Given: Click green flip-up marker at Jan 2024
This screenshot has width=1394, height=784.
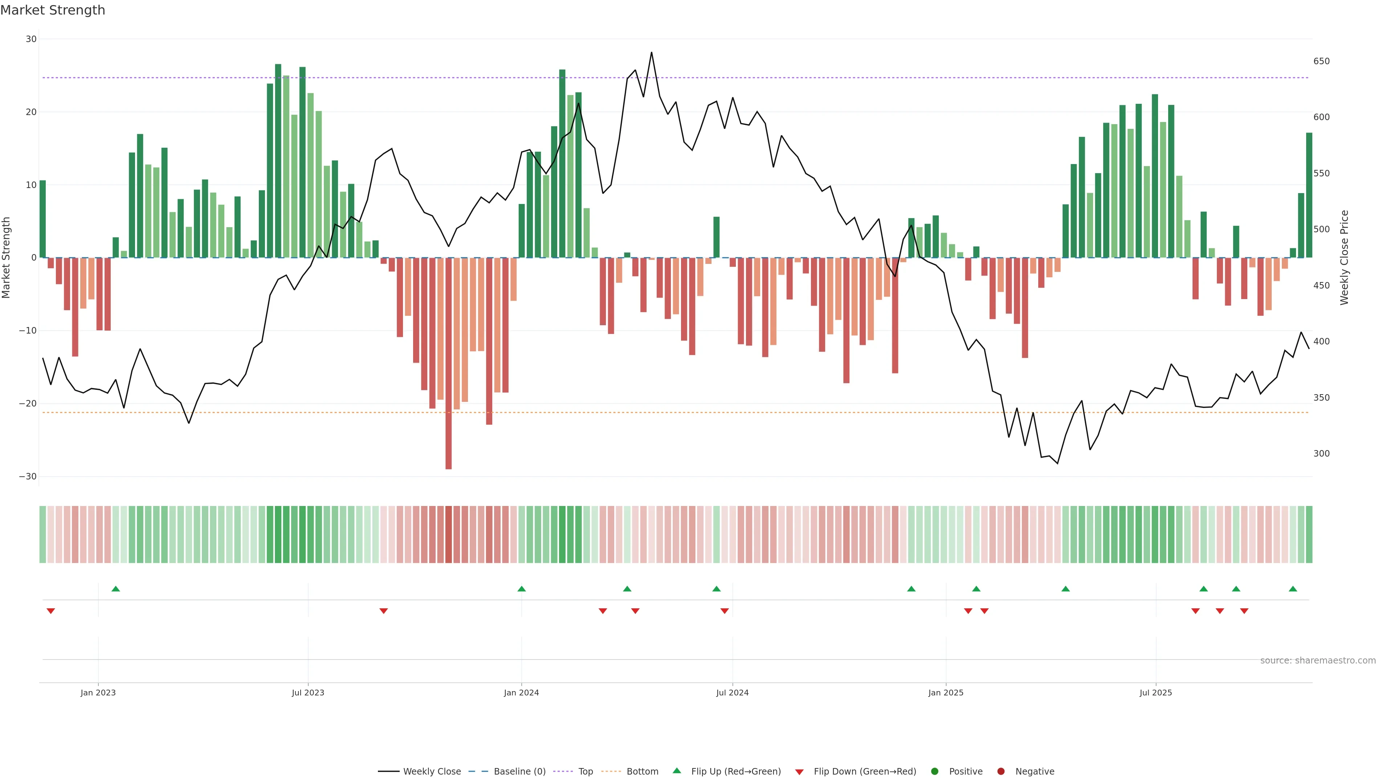Looking at the screenshot, I should (x=522, y=589).
